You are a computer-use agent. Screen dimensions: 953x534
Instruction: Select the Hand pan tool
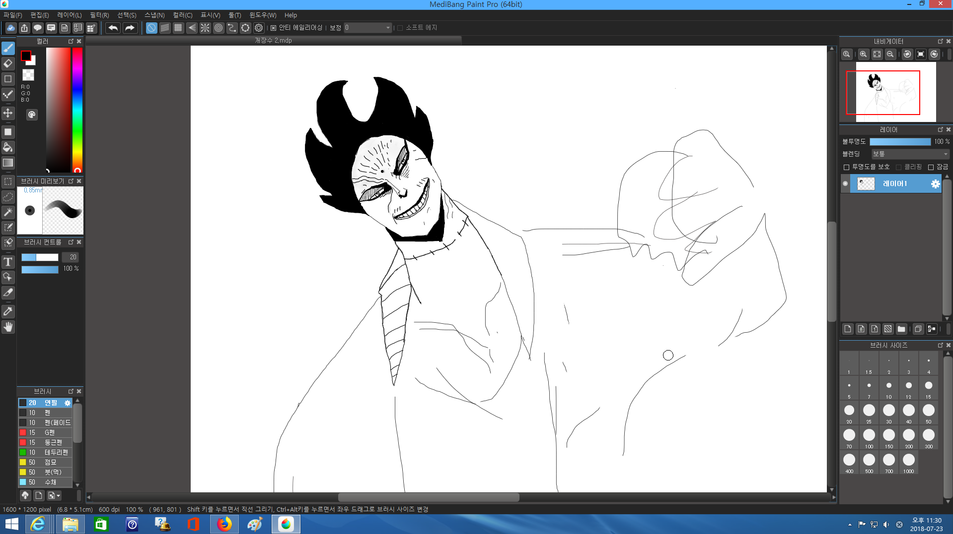point(8,327)
